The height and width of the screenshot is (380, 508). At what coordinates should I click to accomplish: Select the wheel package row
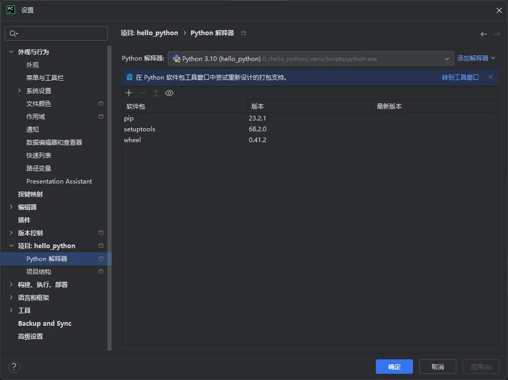[310, 140]
